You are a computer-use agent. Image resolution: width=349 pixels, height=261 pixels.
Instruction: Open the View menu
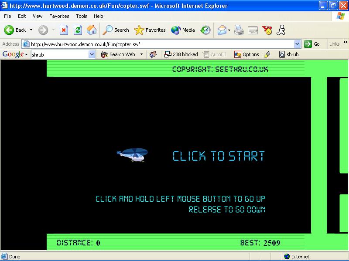click(38, 16)
